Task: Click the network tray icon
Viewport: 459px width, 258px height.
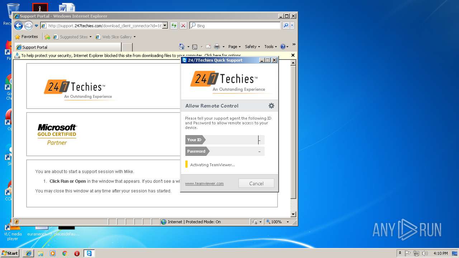Action: [416, 253]
